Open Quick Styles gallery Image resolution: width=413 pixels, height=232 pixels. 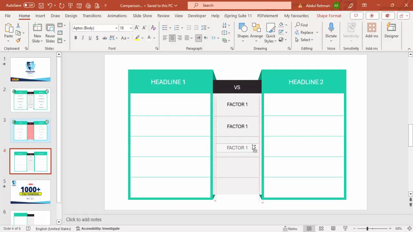[x=270, y=32]
